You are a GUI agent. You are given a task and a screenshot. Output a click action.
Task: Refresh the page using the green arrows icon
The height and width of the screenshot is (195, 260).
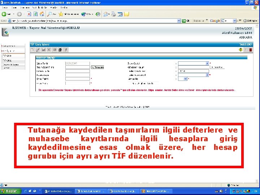tap(35, 14)
